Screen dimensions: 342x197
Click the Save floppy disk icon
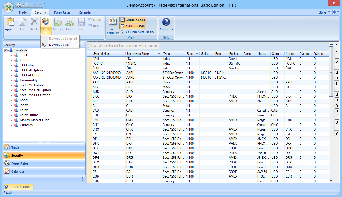(81, 22)
